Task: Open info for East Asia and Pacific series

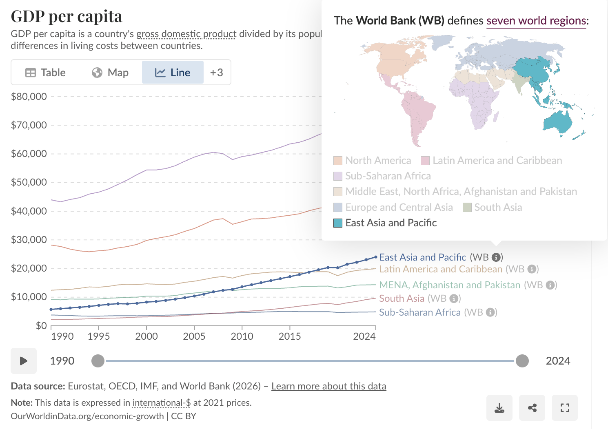Action: [x=496, y=257]
